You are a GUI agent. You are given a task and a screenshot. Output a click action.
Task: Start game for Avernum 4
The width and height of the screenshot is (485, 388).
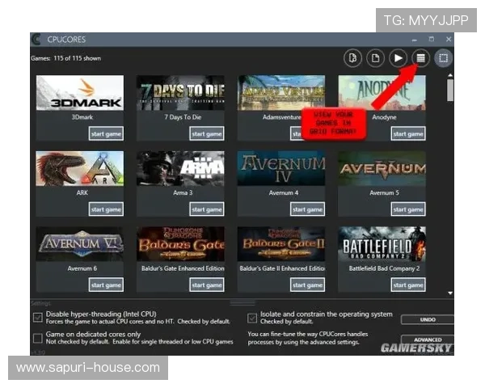[x=307, y=209]
